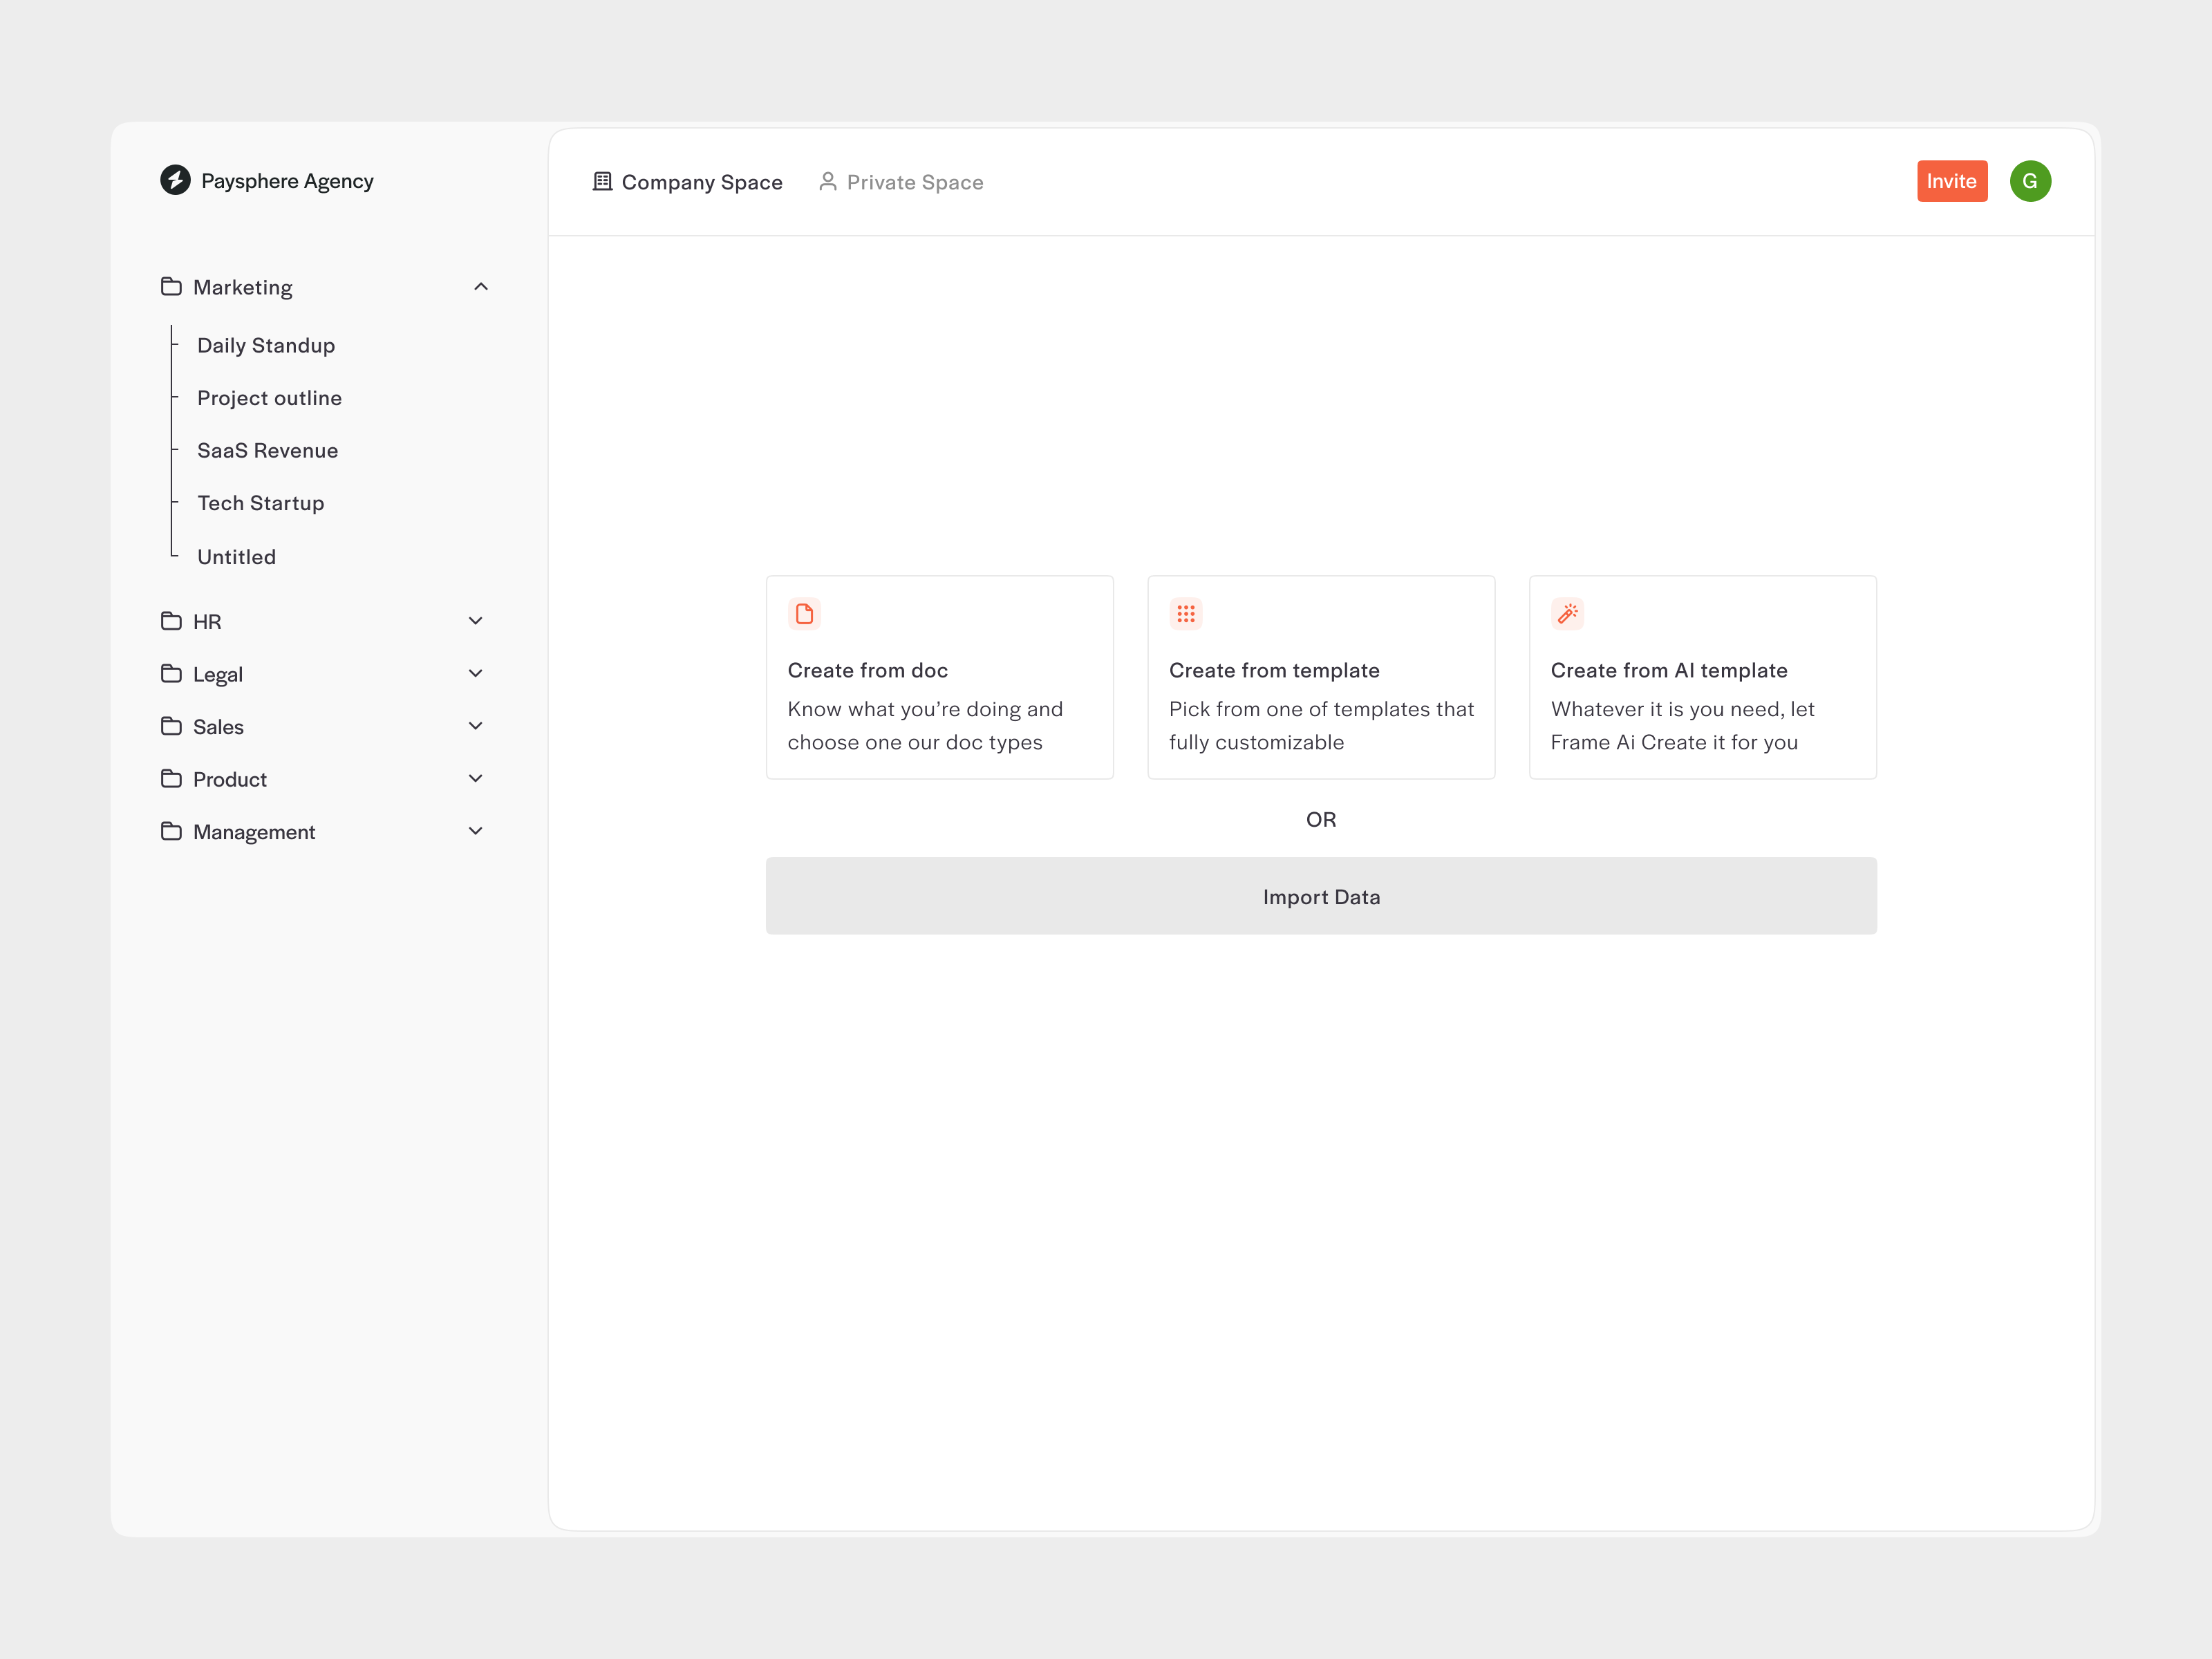Expand the Legal section
Viewport: 2212px width, 1659px height.
476,673
